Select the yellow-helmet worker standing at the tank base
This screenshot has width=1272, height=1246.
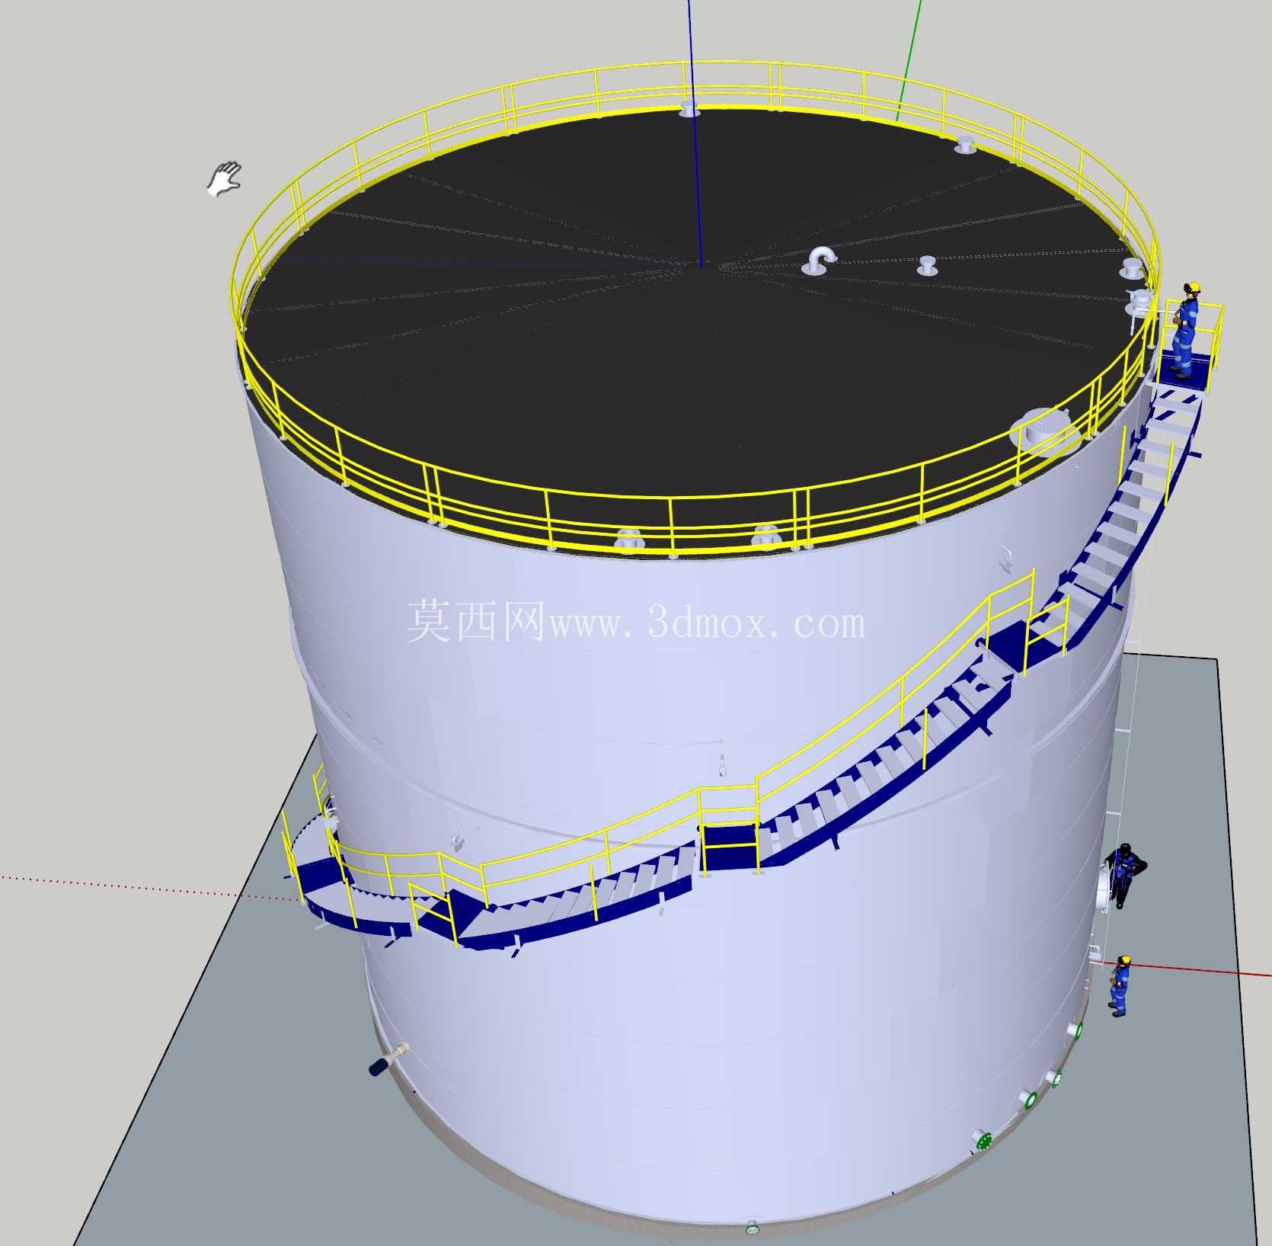coord(1120,985)
